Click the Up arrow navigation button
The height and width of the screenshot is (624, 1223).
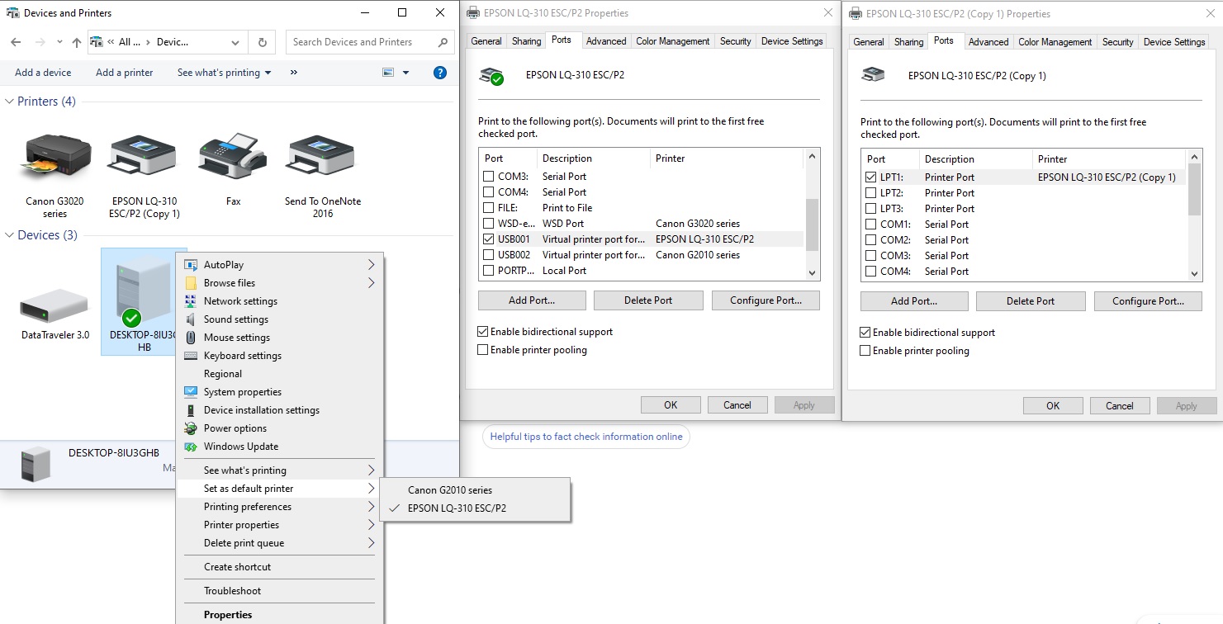pos(77,42)
